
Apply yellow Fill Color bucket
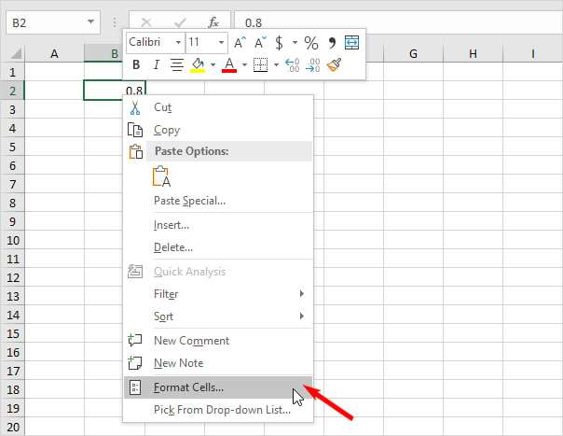point(198,65)
